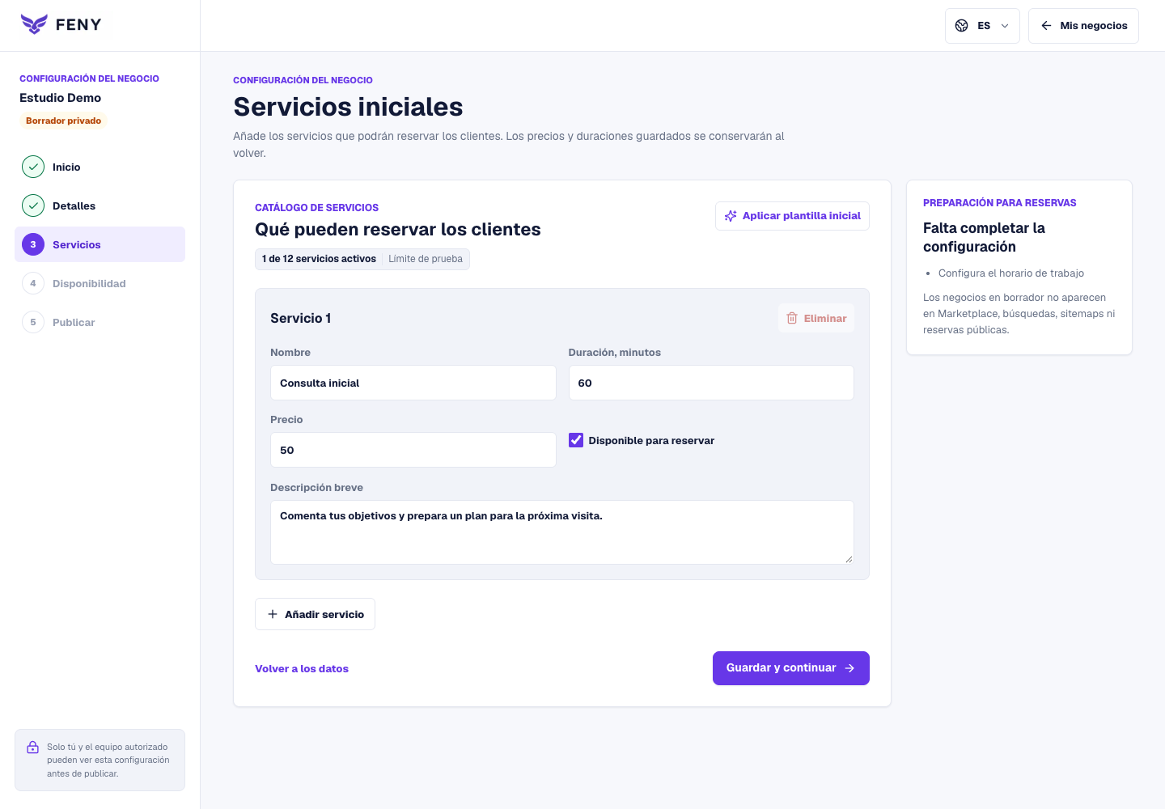Open the ES language dropdown
The width and height of the screenshot is (1165, 809).
click(x=982, y=26)
